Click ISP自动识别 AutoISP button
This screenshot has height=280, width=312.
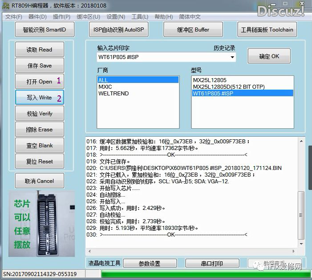click(118, 30)
